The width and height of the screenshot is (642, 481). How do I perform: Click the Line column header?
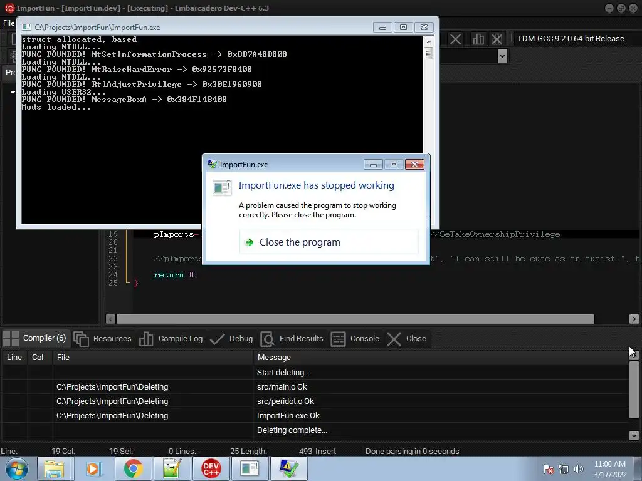click(14, 357)
